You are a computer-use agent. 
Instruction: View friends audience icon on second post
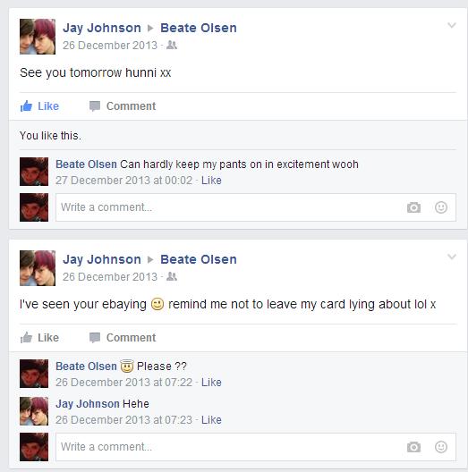pyautogui.click(x=172, y=276)
